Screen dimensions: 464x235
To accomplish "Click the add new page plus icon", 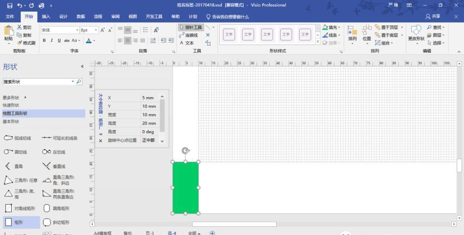I will click(x=212, y=233).
